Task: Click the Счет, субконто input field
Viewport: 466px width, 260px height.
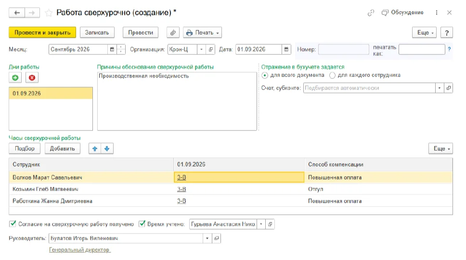Action: coord(369,88)
